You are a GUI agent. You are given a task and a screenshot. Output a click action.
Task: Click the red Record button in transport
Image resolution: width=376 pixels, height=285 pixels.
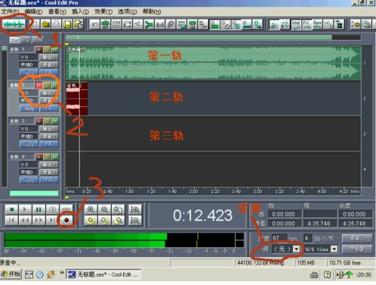[66, 220]
